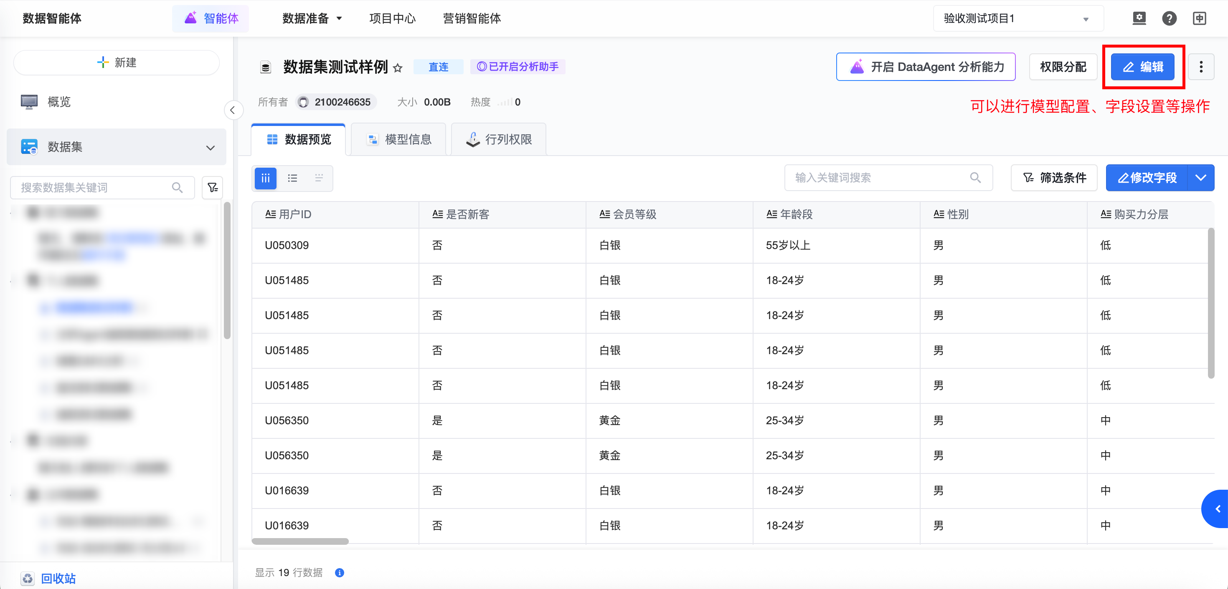Click the info icon next to the row count
Viewport: 1228px width, 589px height.
(x=340, y=572)
